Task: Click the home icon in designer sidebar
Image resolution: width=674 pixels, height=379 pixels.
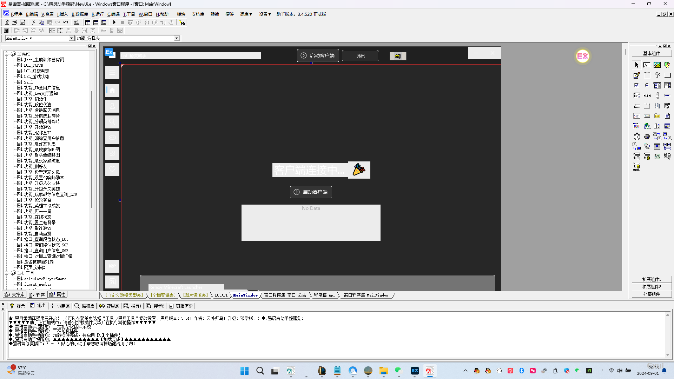Action: click(112, 91)
